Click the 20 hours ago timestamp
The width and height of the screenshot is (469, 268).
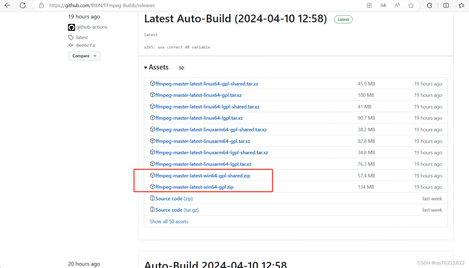[x=84, y=264]
